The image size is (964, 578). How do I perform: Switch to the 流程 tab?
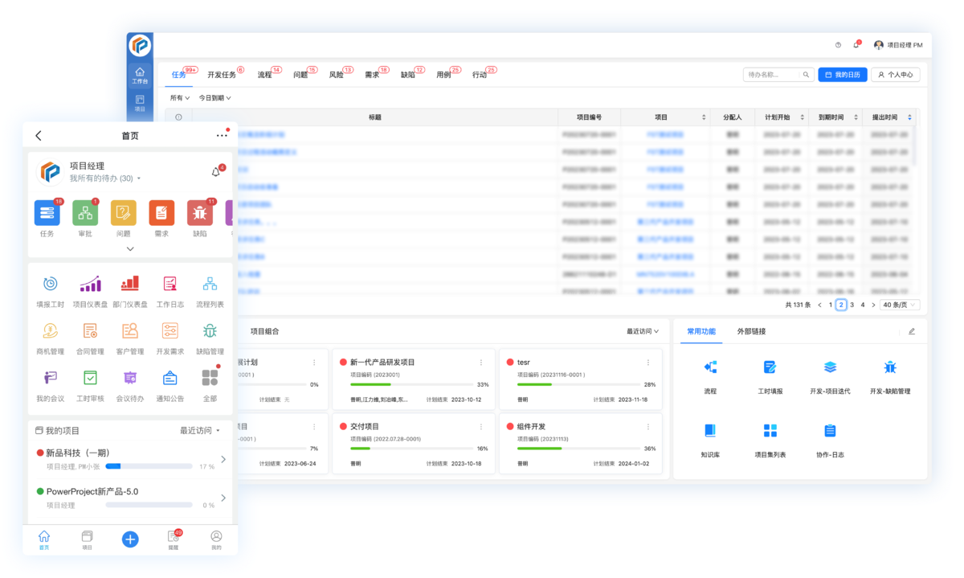coord(265,74)
